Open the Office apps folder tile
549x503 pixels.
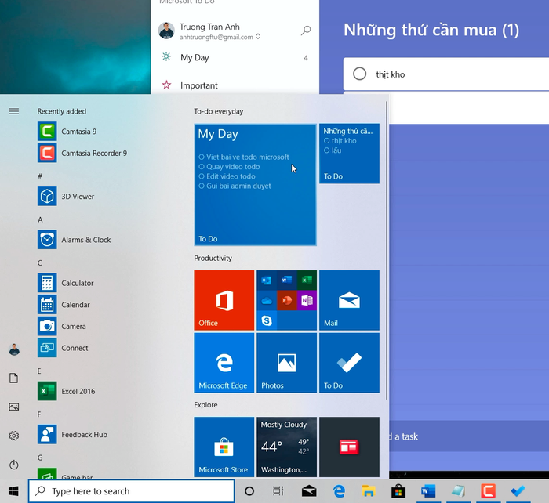pyautogui.click(x=286, y=300)
